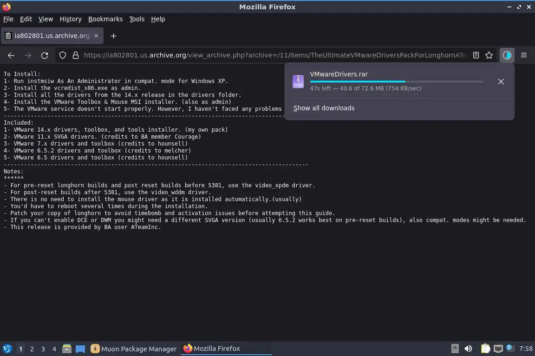This screenshot has height=356, width=535.
Task: Click the VMwareDrivers.rar download name
Action: [x=339, y=74]
